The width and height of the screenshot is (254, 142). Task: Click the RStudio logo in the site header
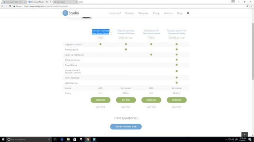71,13
